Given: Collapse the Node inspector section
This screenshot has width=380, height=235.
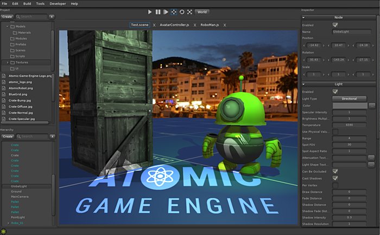Looking at the screenshot, I should click(x=303, y=17).
